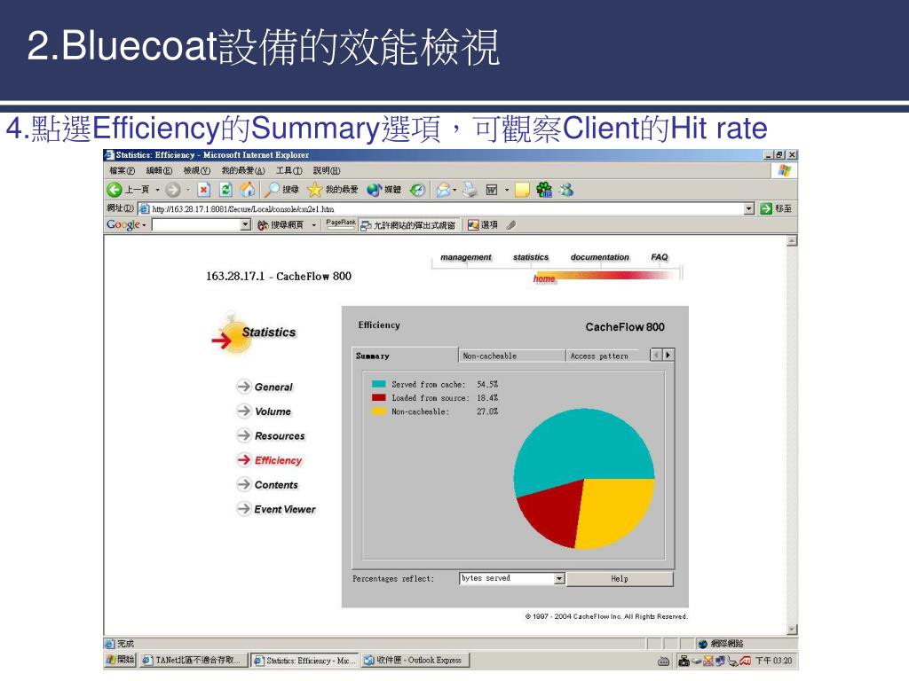Image resolution: width=909 pixels, height=681 pixels.
Task: Open the address bar dropdown arrow
Action: coord(749,208)
